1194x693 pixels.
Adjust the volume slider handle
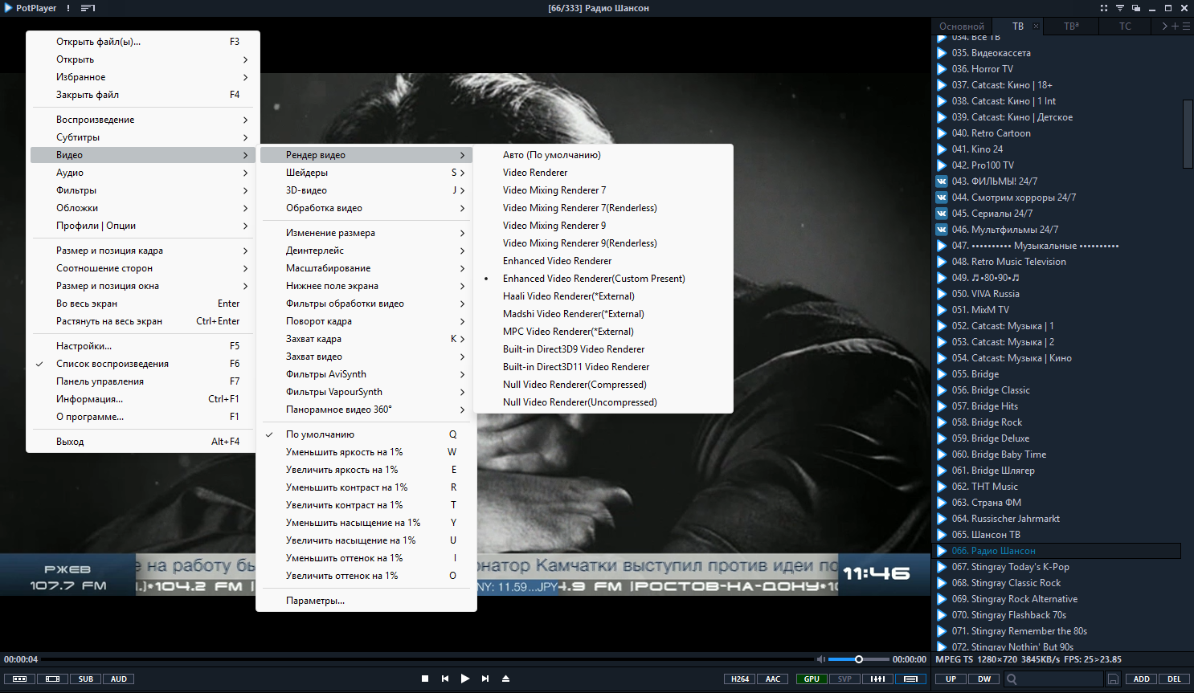tap(859, 659)
